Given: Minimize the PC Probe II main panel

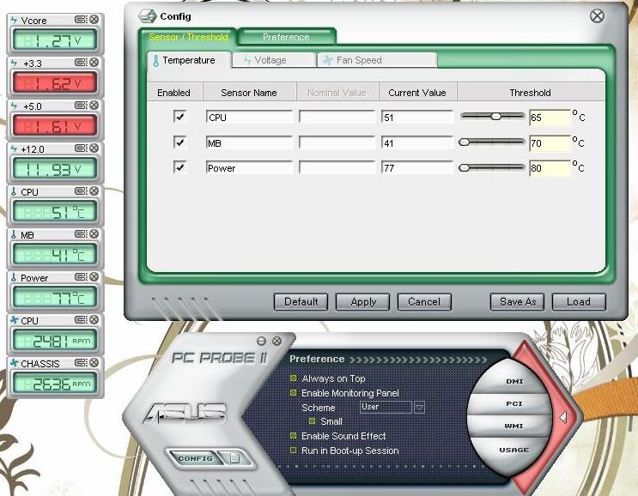Looking at the screenshot, I should point(261,341).
